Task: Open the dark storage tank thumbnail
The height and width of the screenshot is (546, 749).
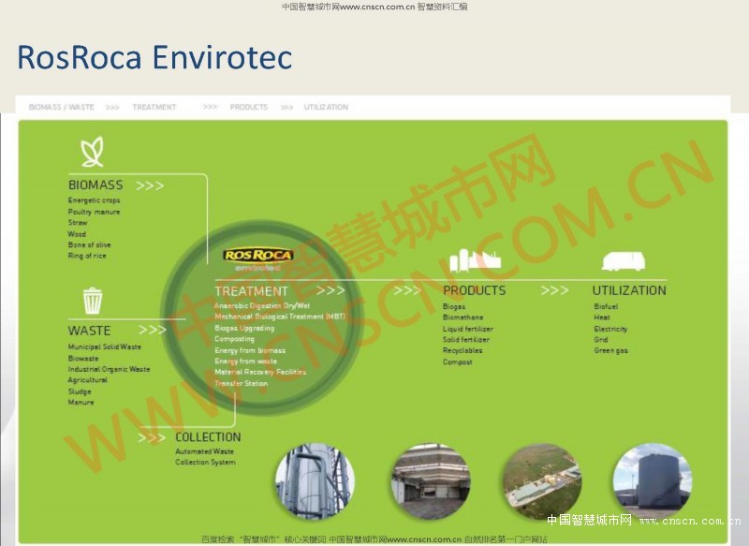Action: [653, 481]
